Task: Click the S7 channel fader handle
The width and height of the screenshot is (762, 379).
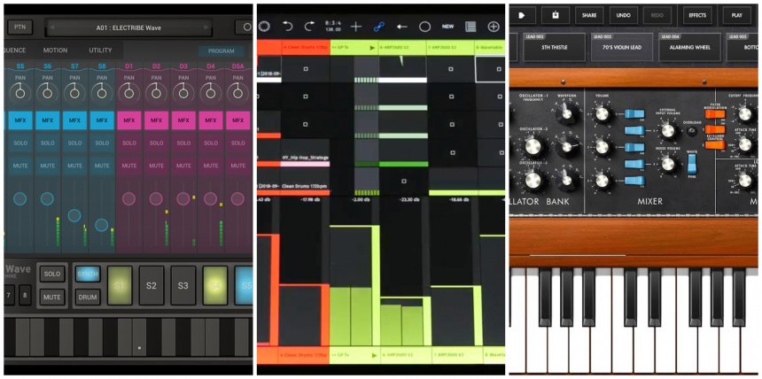Action: pyautogui.click(x=74, y=215)
